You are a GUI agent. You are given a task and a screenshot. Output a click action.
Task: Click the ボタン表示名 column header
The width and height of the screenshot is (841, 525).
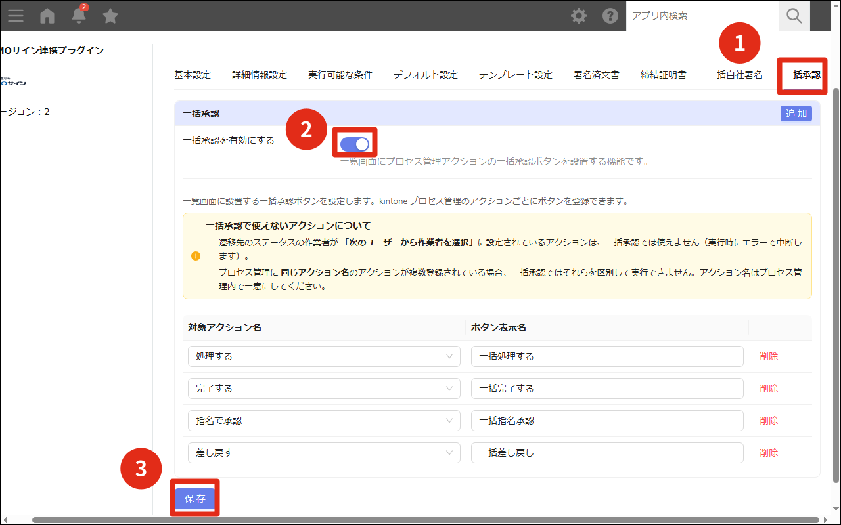click(499, 327)
